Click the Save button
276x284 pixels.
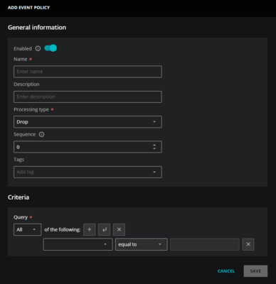pos(255,271)
